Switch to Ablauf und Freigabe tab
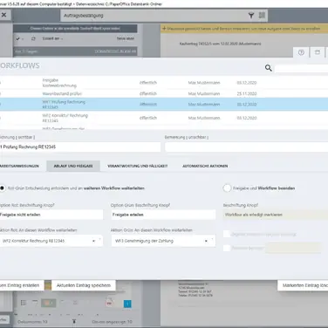This screenshot has width=328, height=328. pyautogui.click(x=73, y=166)
